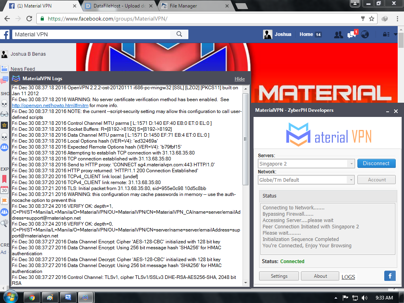Click LOGS link in MaterialVPN

click(x=348, y=277)
